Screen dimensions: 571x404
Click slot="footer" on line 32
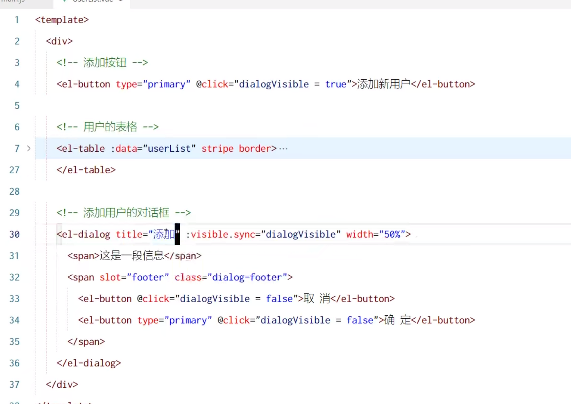coord(134,278)
